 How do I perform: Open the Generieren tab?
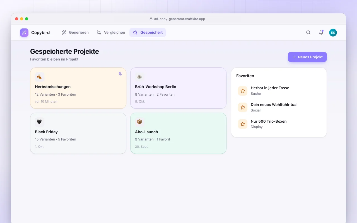(x=75, y=32)
